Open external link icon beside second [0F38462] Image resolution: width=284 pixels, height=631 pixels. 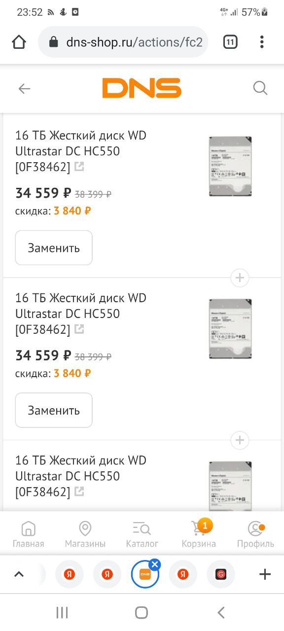(79, 329)
